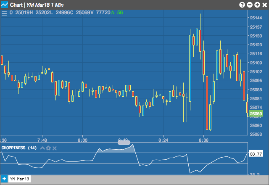
Task: Click the 7:48 time axis label
Action: [42, 140]
